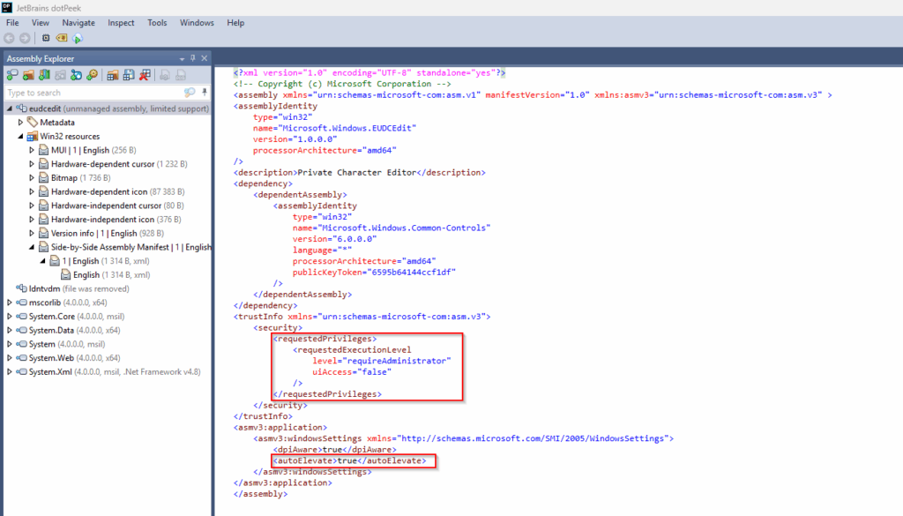The image size is (903, 516).
Task: Click the Navigate Forward arrow in main toolbar
Action: point(25,38)
